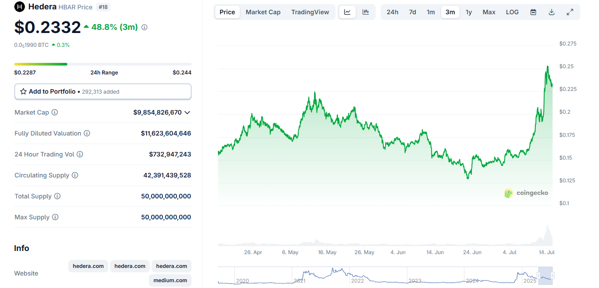Expand the Market Cap row chevron
This screenshot has height=288, width=599.
coord(188,112)
